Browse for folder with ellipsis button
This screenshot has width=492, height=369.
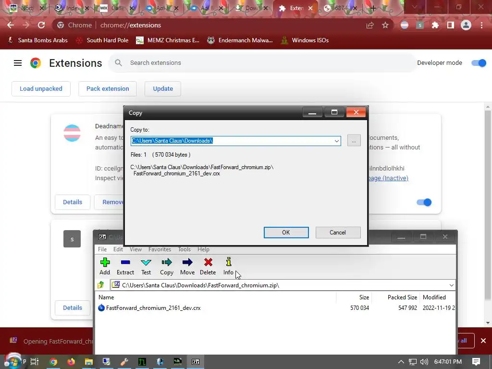[354, 141]
